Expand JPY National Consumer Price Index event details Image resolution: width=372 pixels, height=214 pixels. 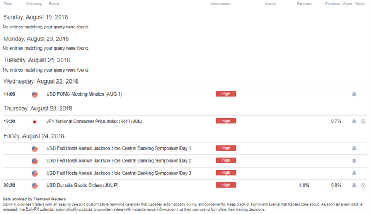(x=185, y=121)
